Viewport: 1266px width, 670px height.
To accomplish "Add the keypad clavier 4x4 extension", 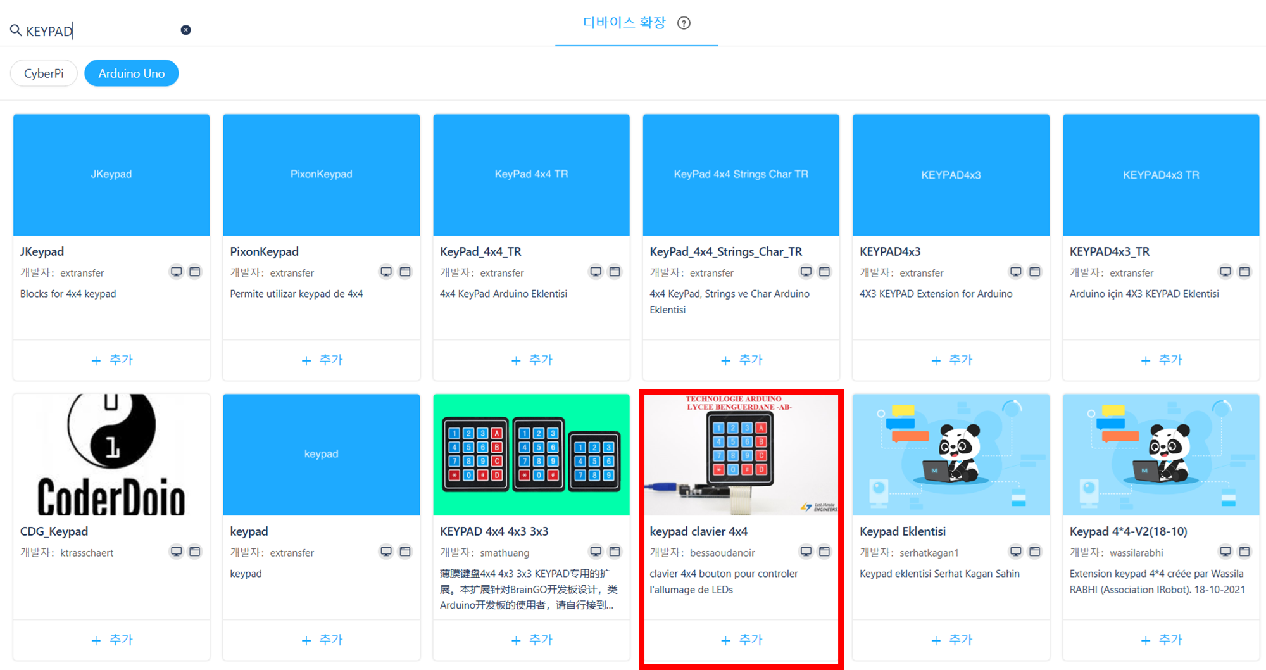I will (x=741, y=640).
